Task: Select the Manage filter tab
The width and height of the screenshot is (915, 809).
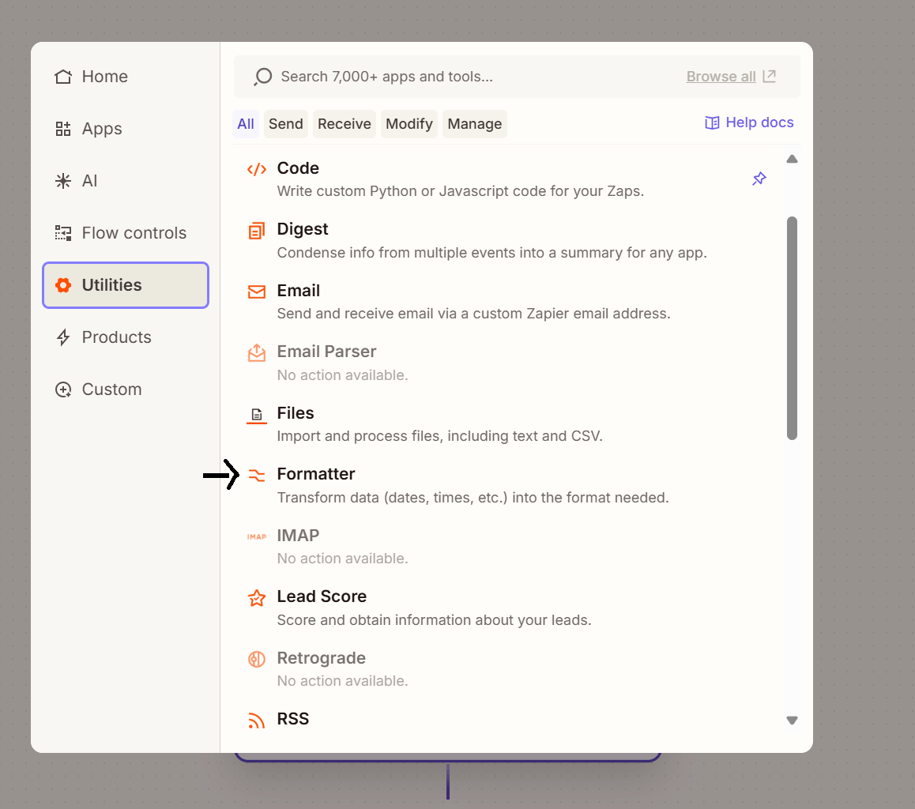Action: tap(475, 124)
